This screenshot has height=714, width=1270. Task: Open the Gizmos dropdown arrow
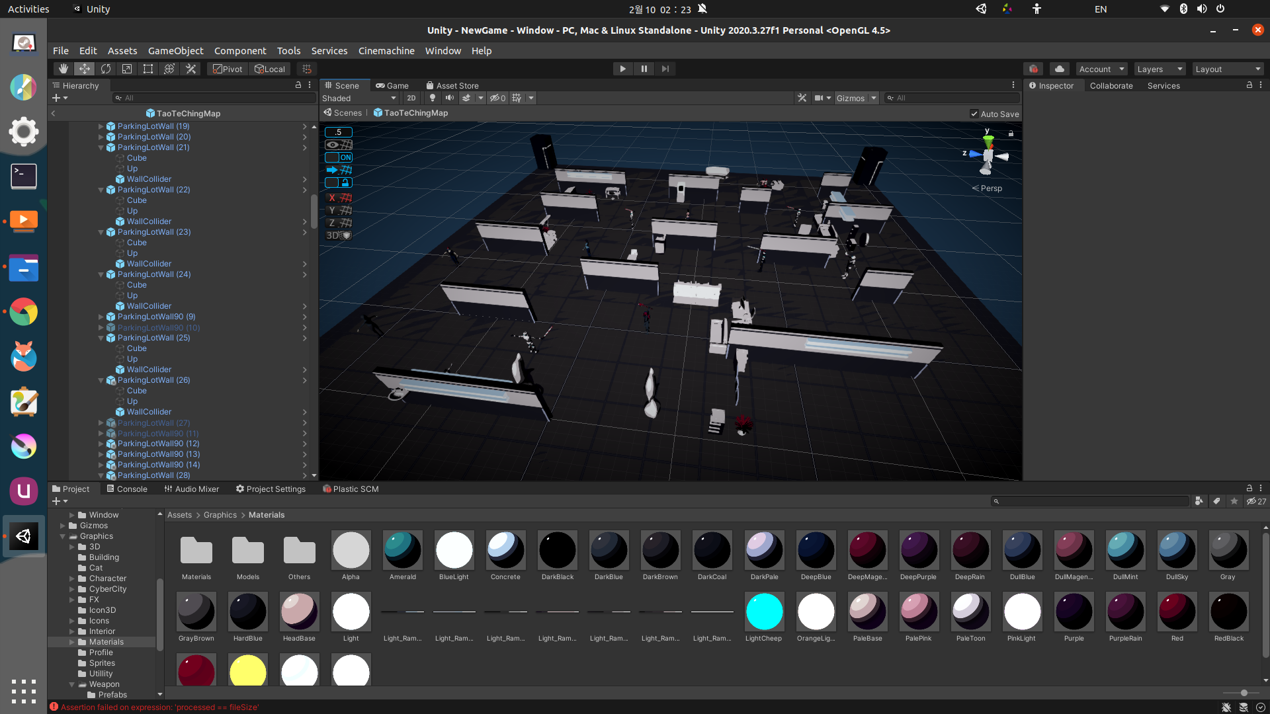click(874, 98)
